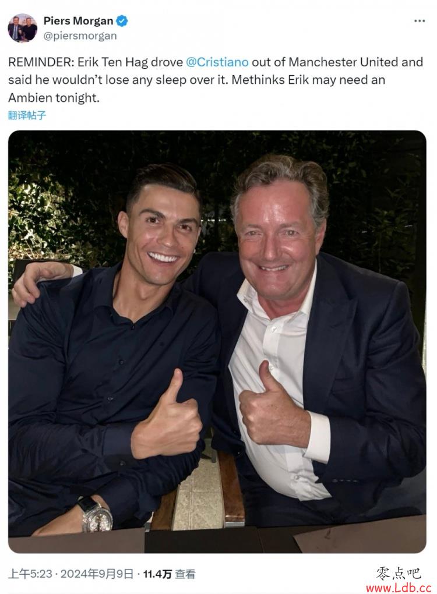Open the 11.4万 view count
The width and height of the screenshot is (437, 594).
157,574
